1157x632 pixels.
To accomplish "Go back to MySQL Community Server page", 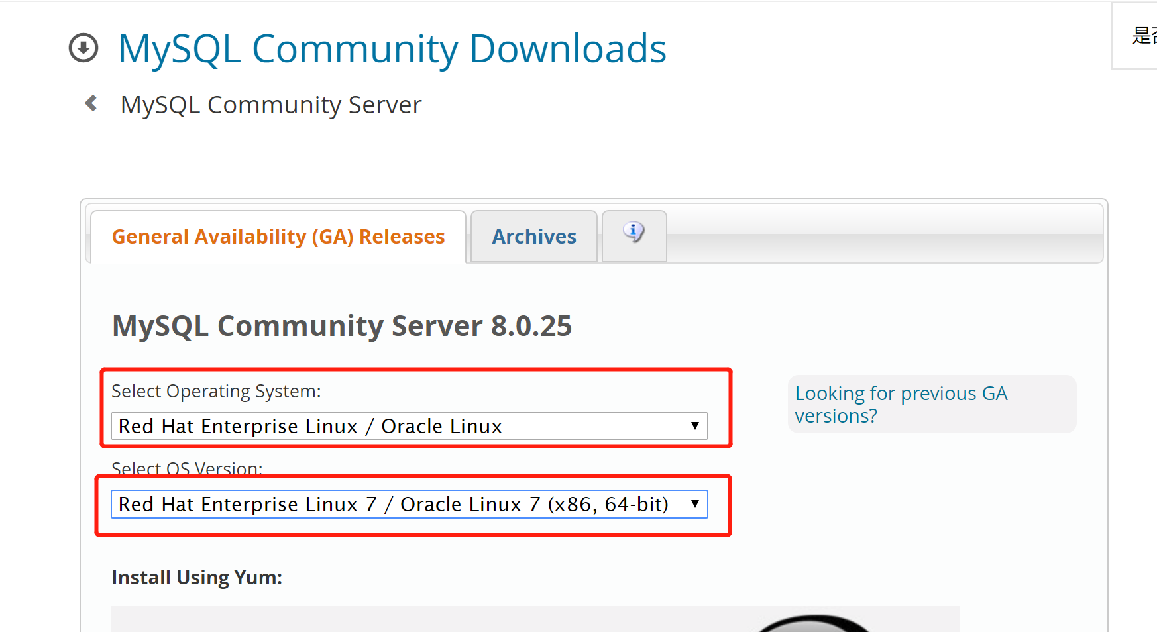I will [270, 105].
